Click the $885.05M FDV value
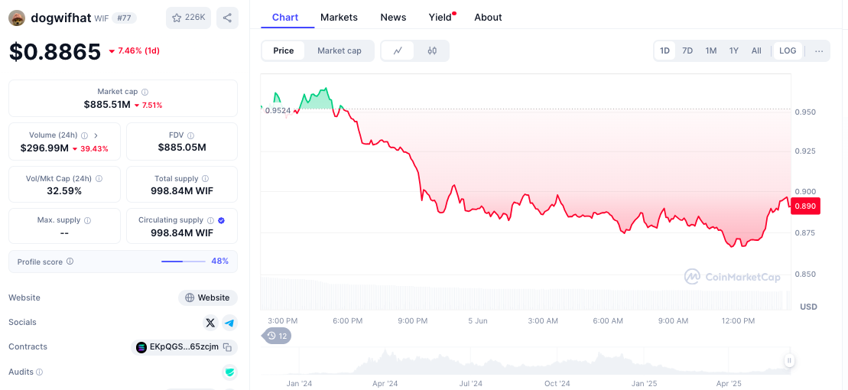This screenshot has height=390, width=848. click(182, 147)
